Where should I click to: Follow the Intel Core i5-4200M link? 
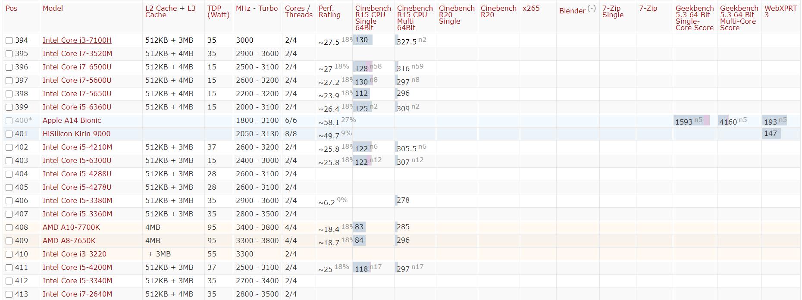coord(77,267)
